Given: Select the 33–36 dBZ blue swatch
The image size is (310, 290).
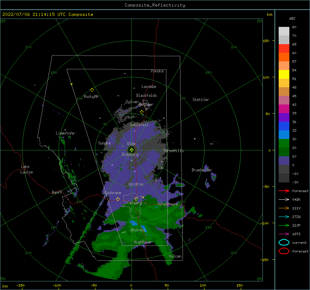Looking at the screenshot, I should tap(284, 126).
